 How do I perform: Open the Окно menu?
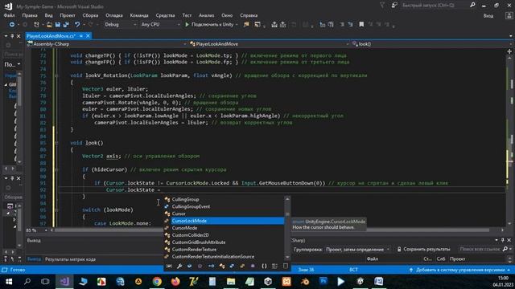point(227,15)
